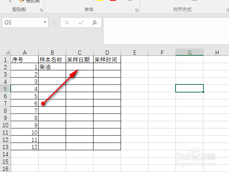Click the 格式刷 format painter button
229x172 pixels.
pos(29,2)
